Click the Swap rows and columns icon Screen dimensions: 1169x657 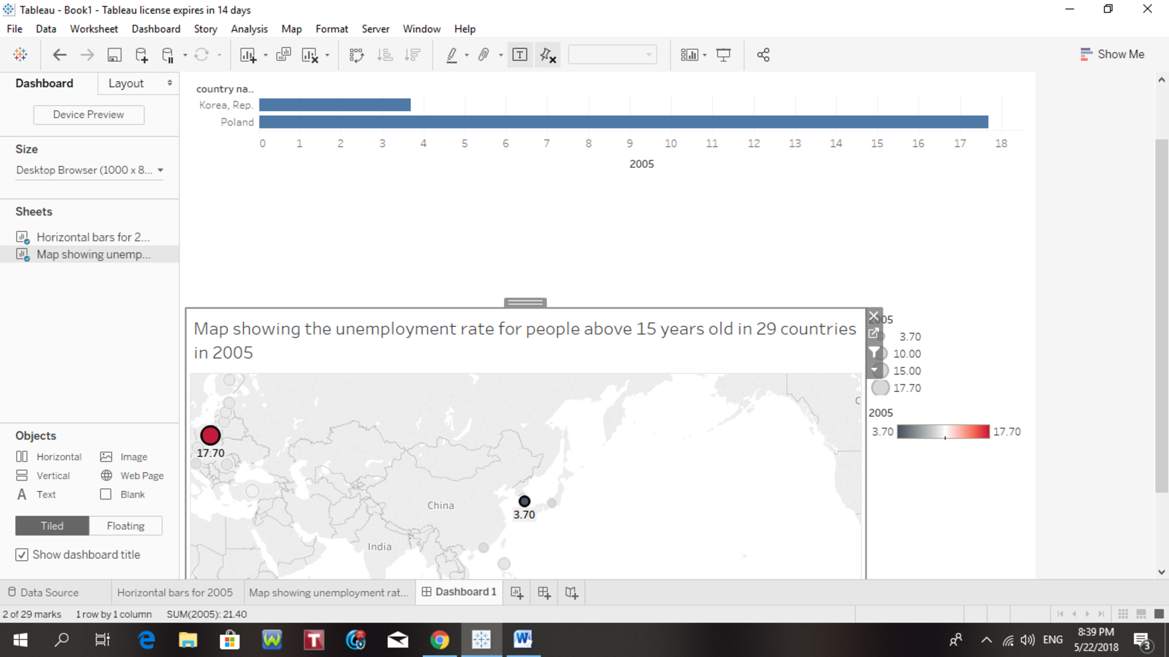356,55
